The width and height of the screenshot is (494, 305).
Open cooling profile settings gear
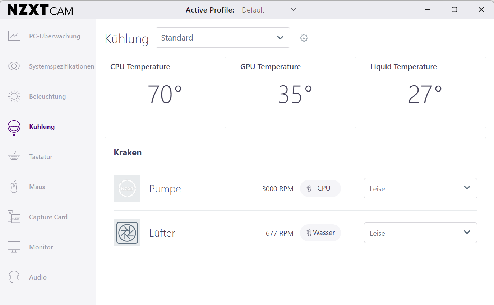[x=304, y=38]
